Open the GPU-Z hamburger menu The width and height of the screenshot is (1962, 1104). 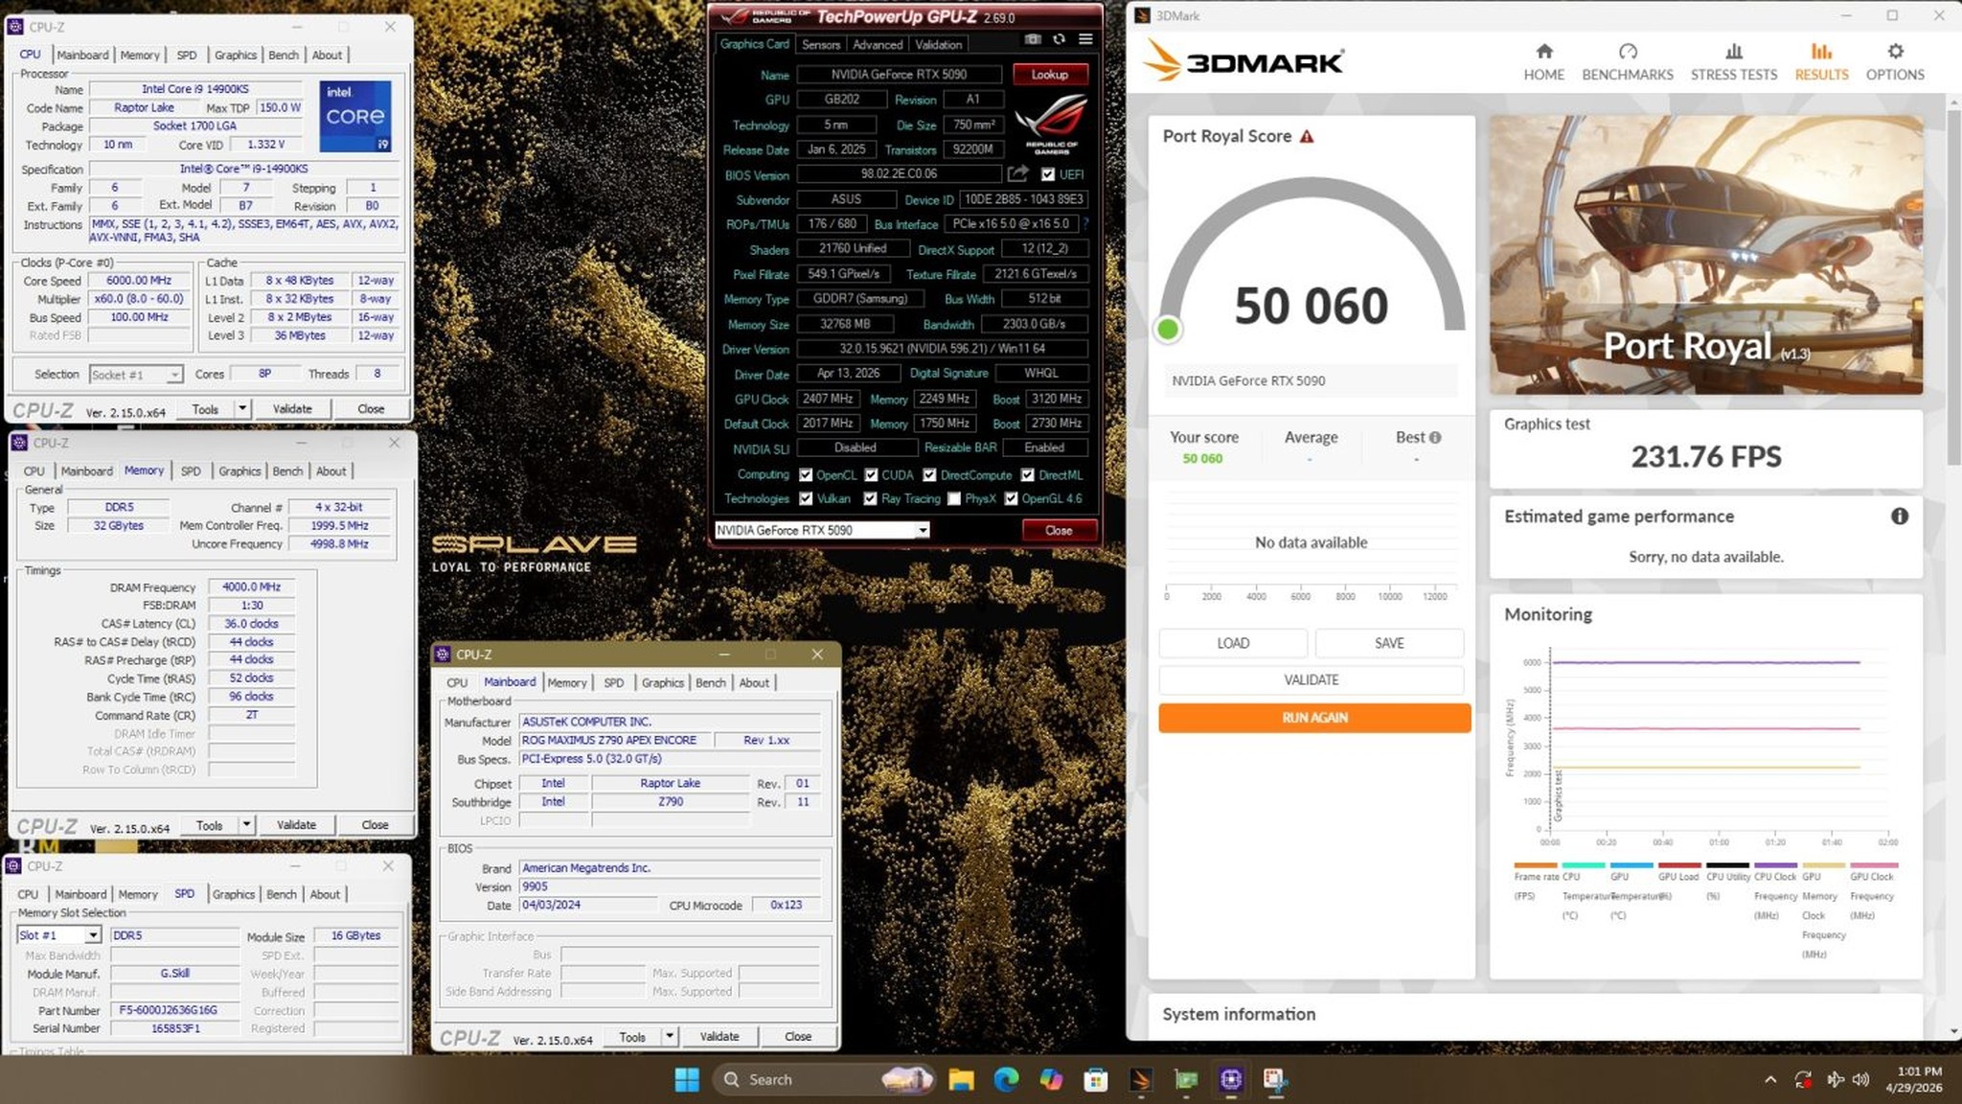coord(1085,39)
